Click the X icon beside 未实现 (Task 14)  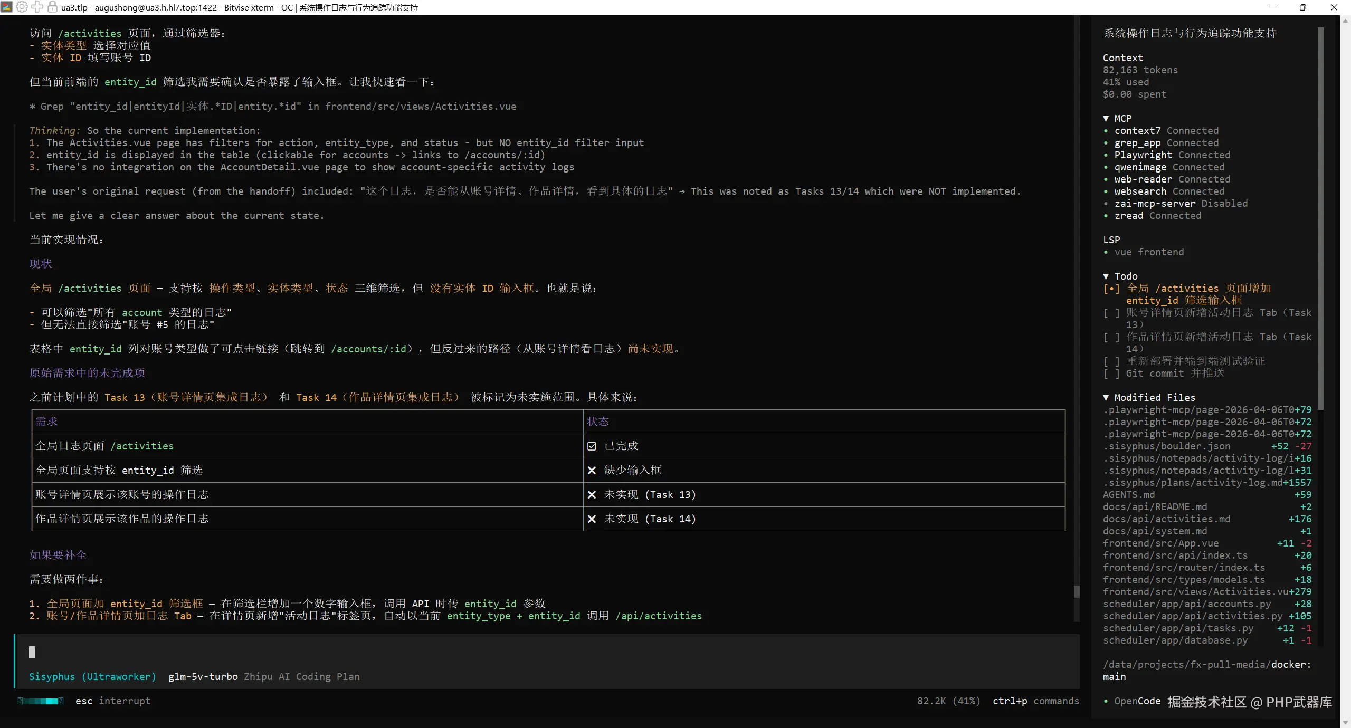(592, 519)
